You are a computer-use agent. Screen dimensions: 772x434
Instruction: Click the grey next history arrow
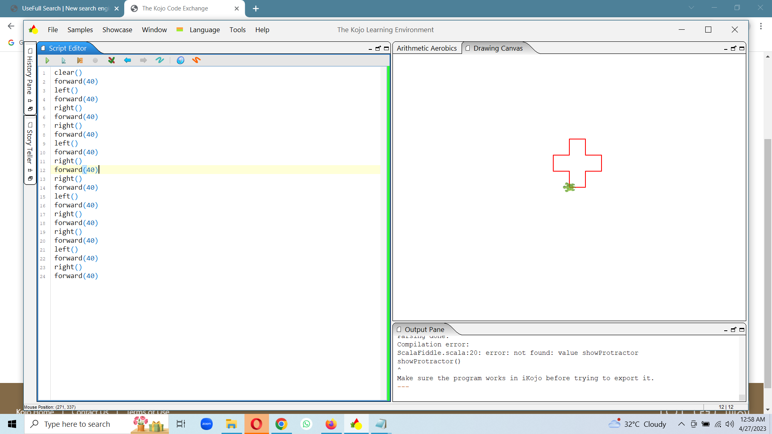click(144, 60)
